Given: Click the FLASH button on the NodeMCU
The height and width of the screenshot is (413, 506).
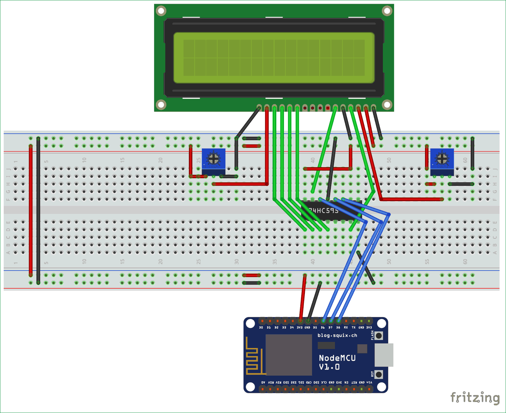Looking at the screenshot, I should pyautogui.click(x=379, y=336).
